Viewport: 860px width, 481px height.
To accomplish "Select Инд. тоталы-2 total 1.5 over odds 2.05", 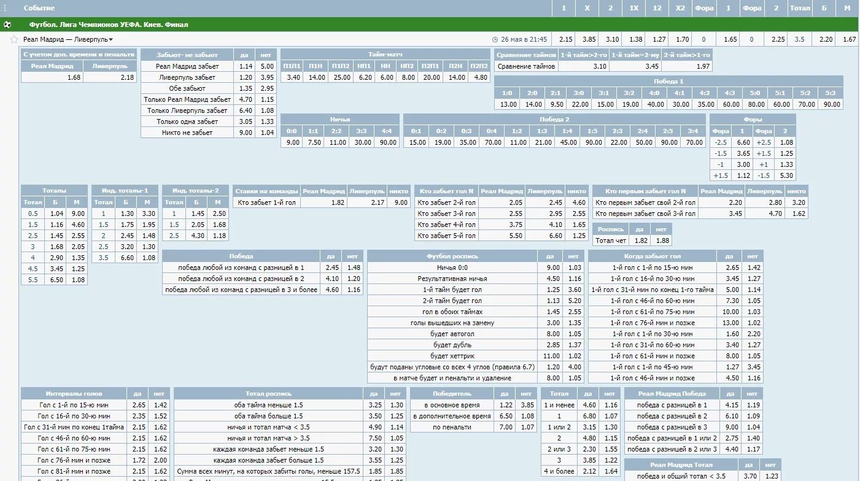I will click(198, 225).
